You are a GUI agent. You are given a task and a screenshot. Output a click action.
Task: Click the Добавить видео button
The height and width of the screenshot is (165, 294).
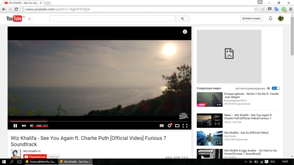click(251, 18)
